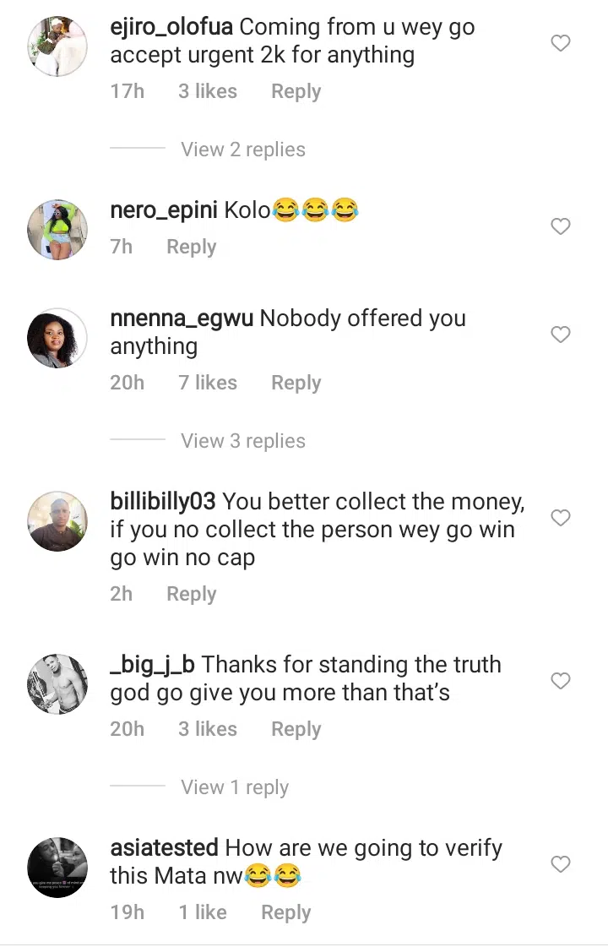Heart billibilly03's comment
608x947 pixels.
(x=561, y=517)
